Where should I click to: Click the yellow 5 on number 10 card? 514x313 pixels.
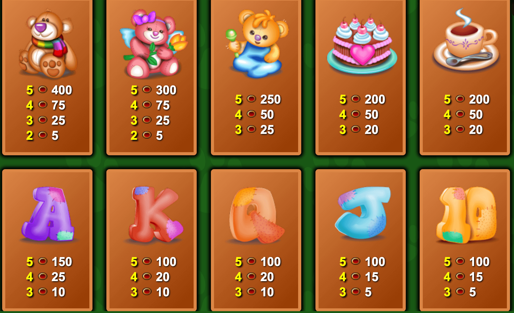point(447,262)
